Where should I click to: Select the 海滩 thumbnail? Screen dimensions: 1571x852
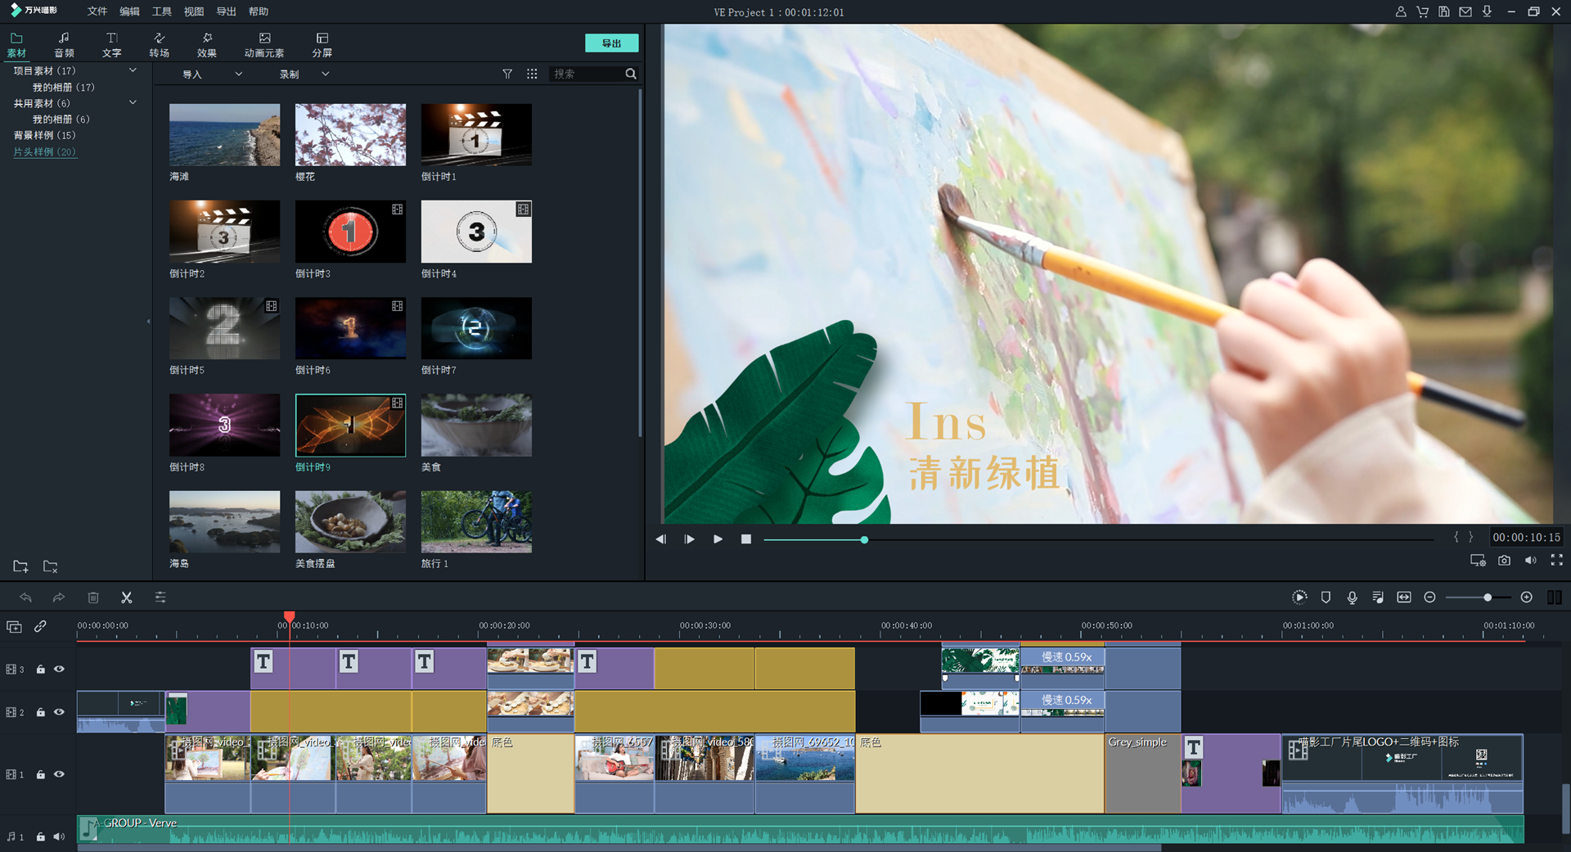(224, 135)
